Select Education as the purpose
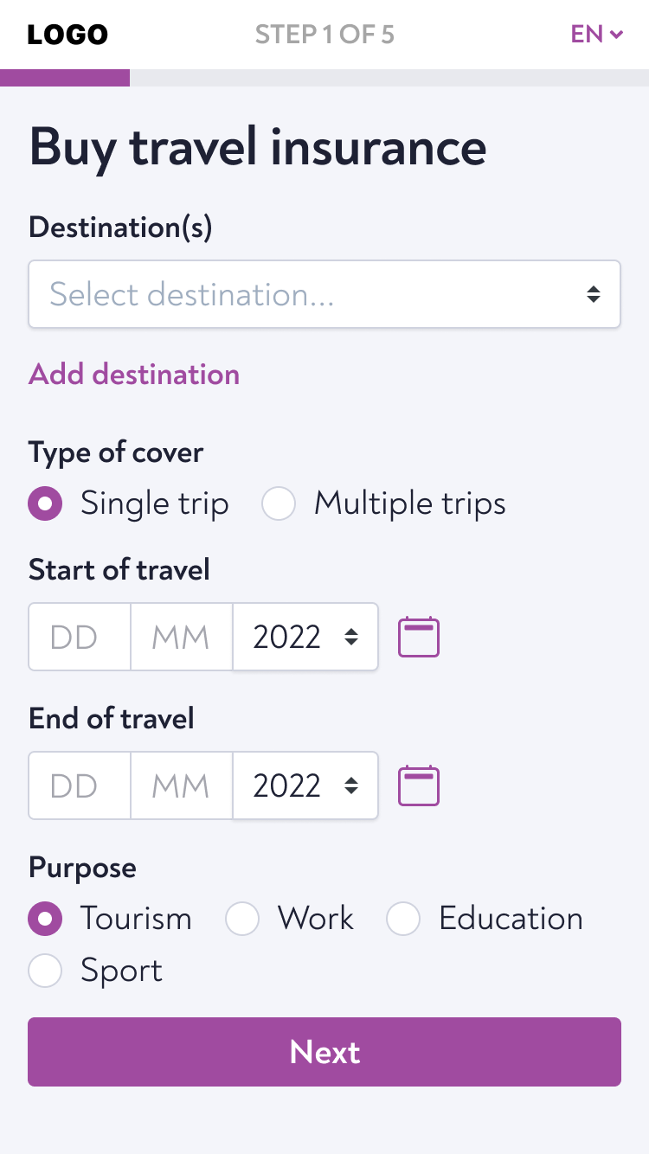Viewport: 649px width, 1154px height. coord(403,919)
